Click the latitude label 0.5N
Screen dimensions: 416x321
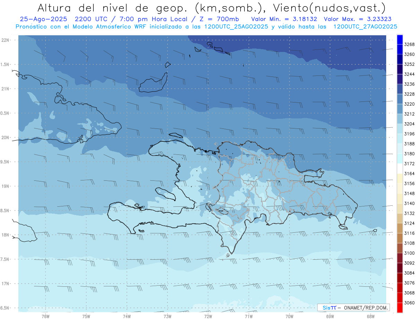5,113
